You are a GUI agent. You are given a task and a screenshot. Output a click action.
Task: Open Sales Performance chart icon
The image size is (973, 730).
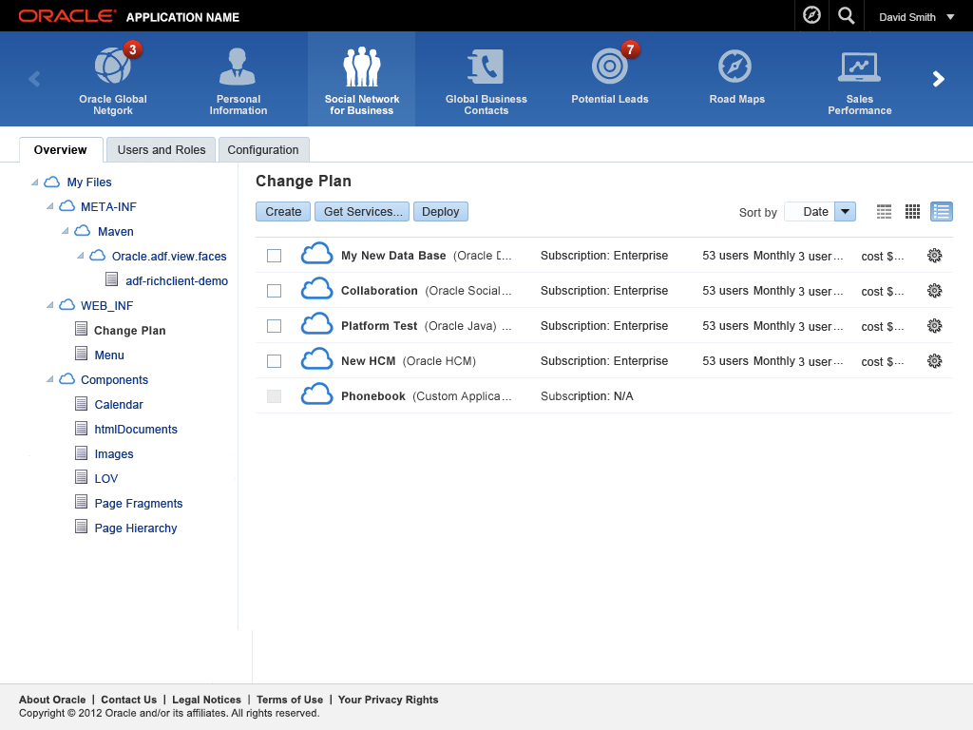pyautogui.click(x=859, y=67)
